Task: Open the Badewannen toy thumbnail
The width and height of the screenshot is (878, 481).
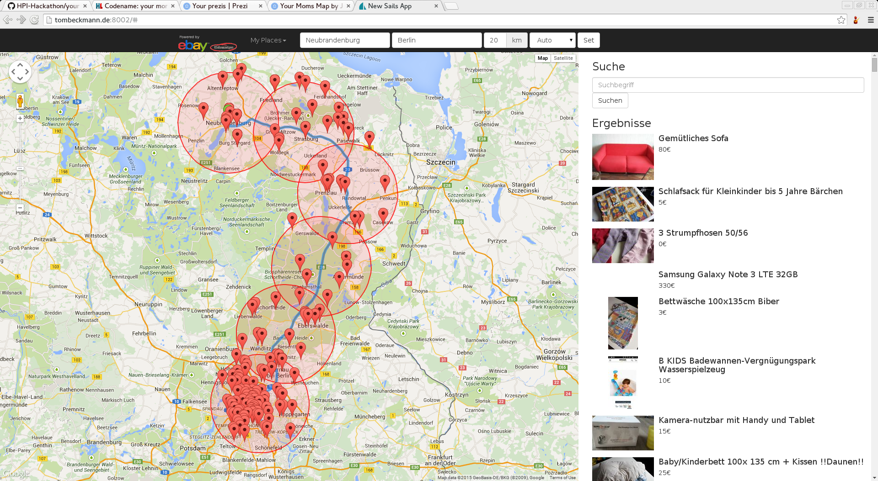Action: [x=623, y=382]
